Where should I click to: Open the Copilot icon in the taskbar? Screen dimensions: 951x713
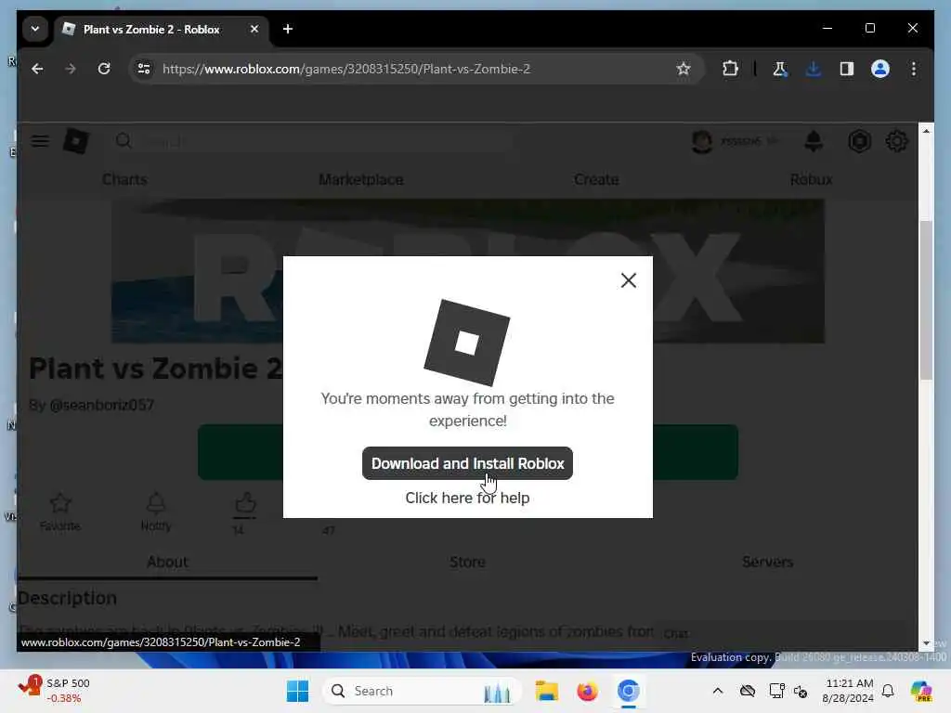point(920,691)
